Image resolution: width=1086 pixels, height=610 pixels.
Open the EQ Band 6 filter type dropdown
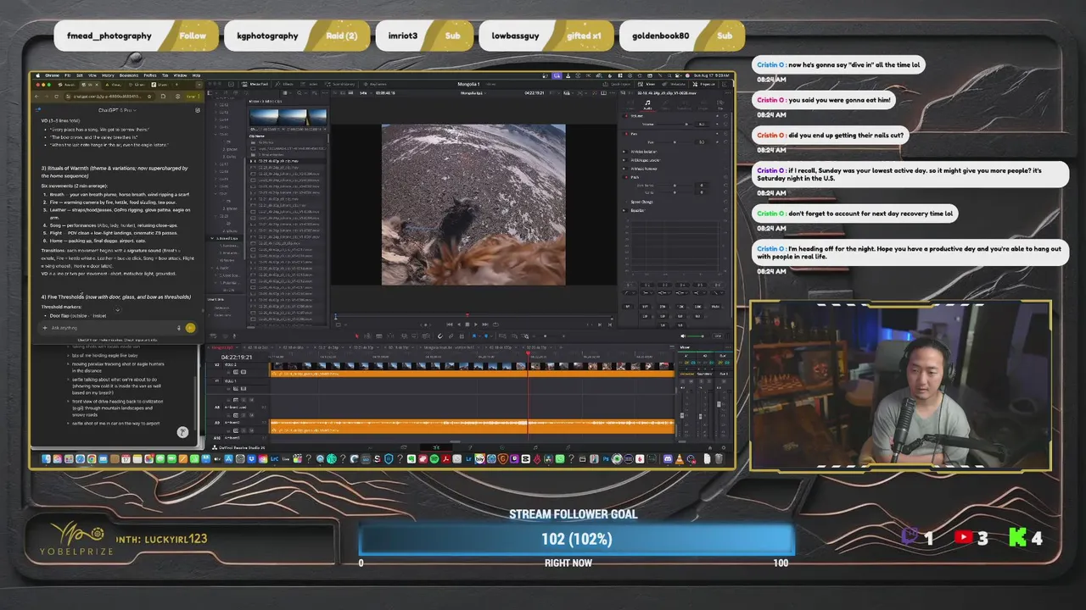tap(718, 293)
